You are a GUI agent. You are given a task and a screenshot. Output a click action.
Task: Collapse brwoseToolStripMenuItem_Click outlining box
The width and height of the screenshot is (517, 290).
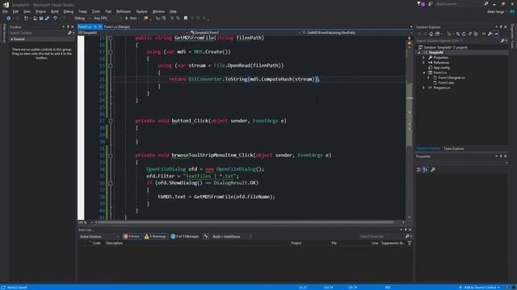111,155
